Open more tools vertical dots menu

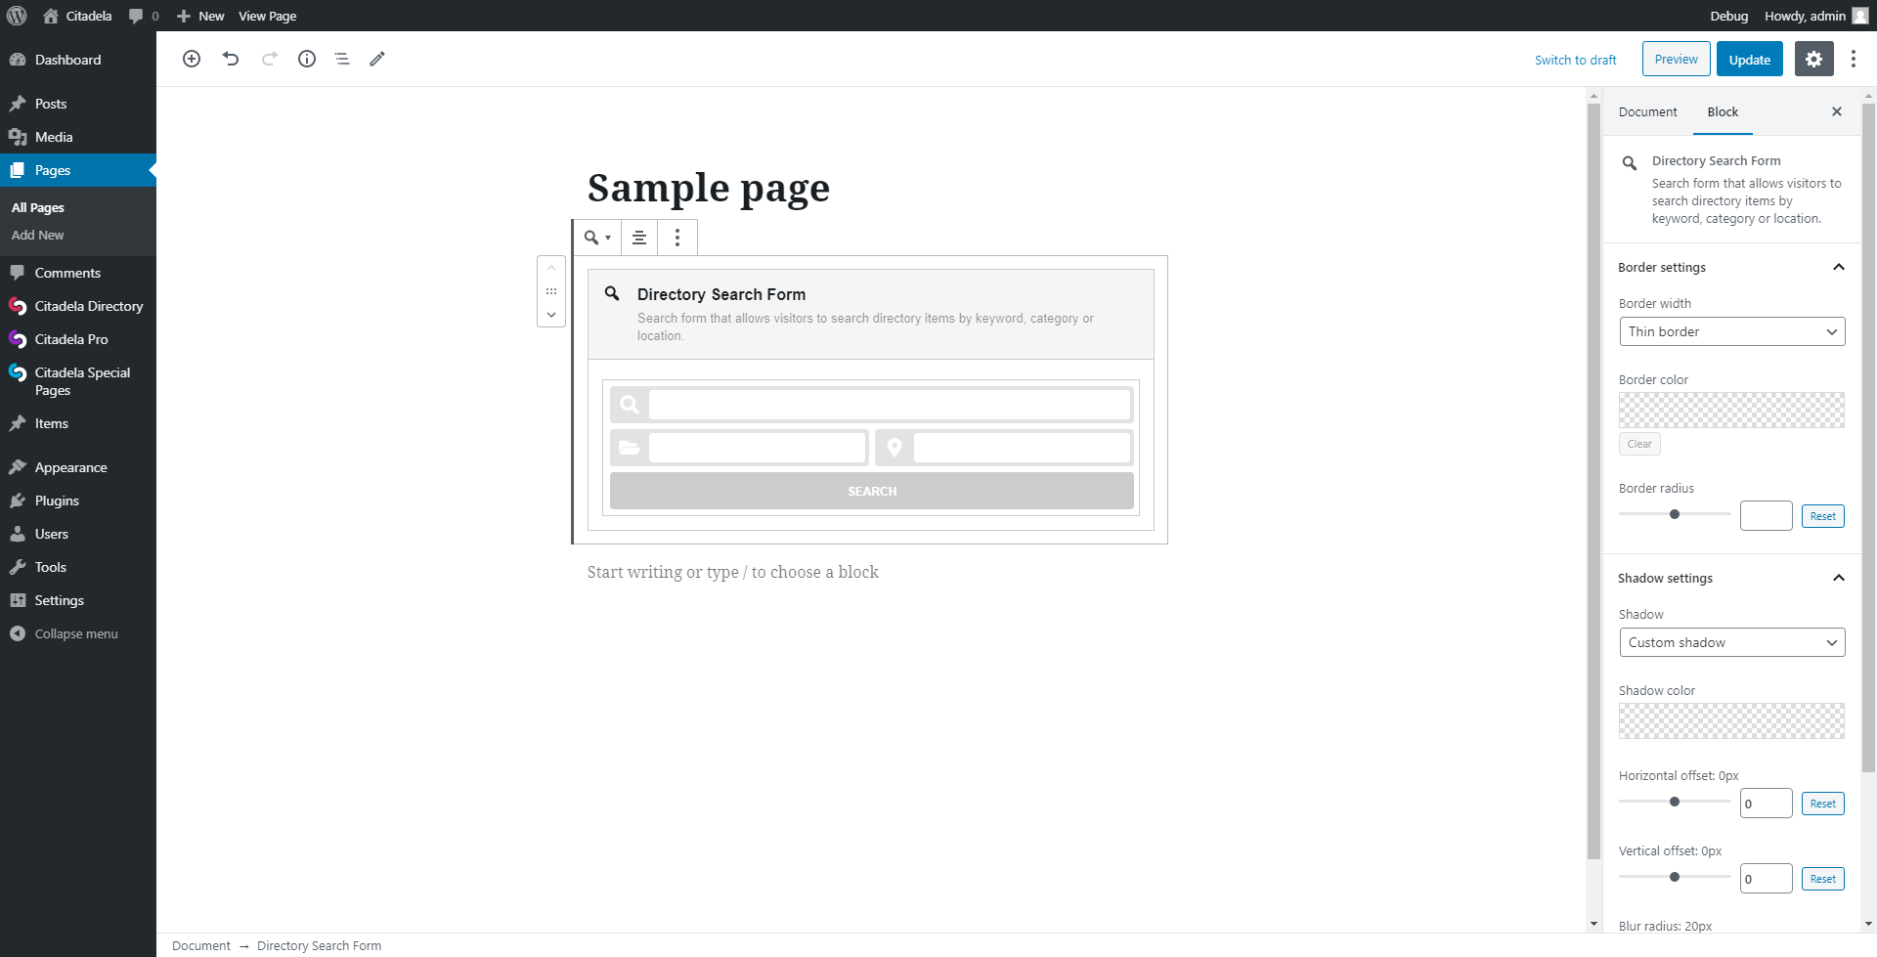[1854, 59]
